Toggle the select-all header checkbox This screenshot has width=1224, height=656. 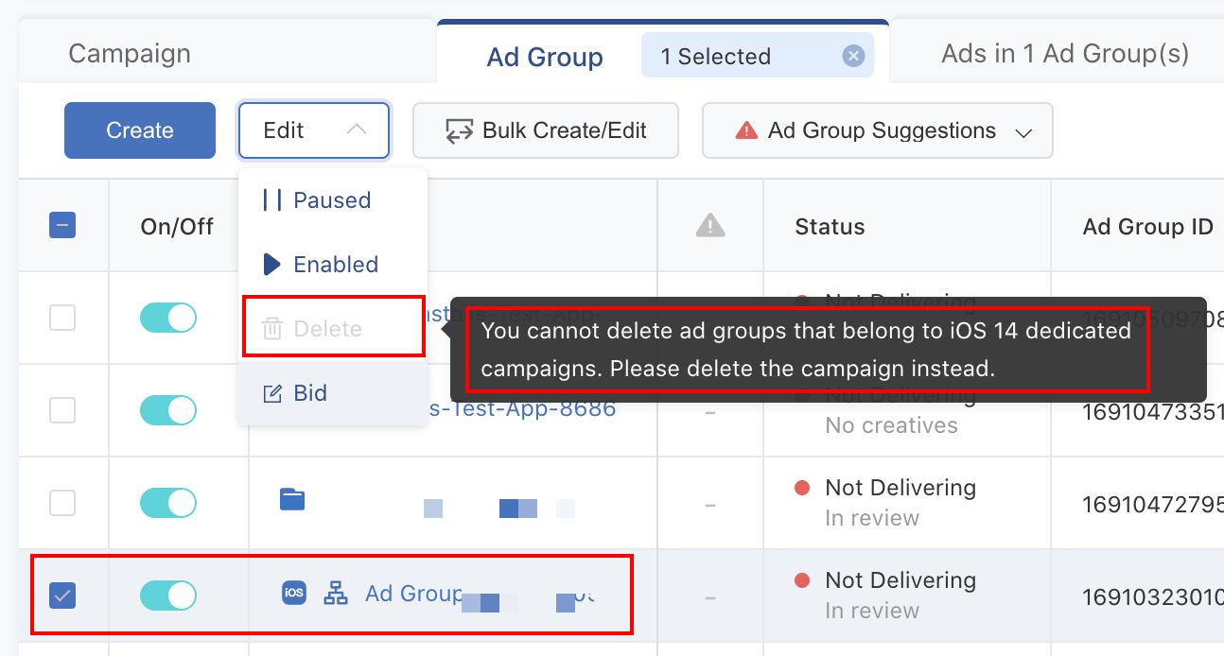tap(62, 225)
